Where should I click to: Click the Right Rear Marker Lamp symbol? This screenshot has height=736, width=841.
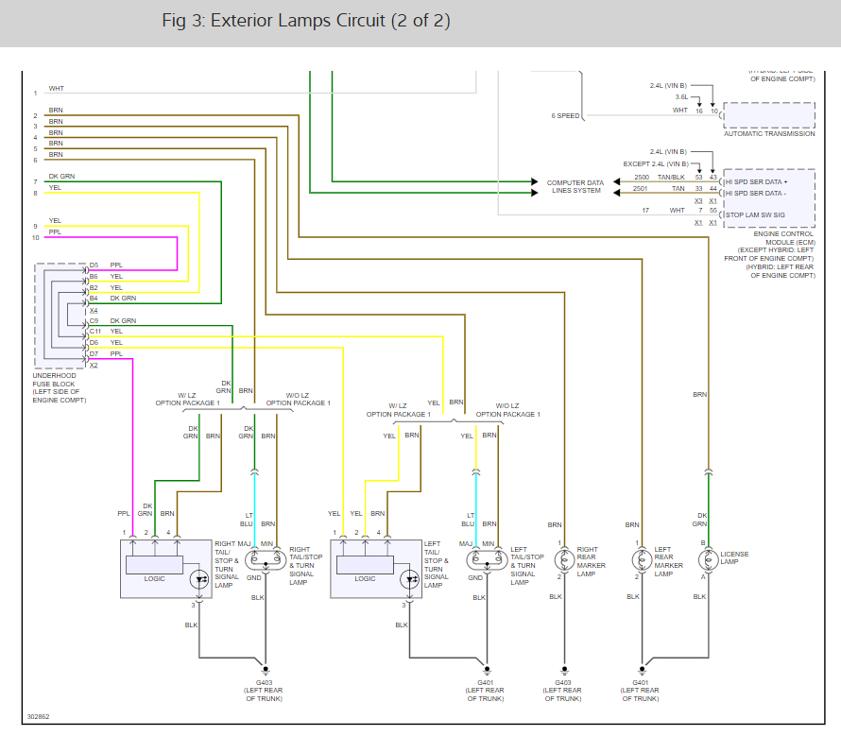coord(564,560)
